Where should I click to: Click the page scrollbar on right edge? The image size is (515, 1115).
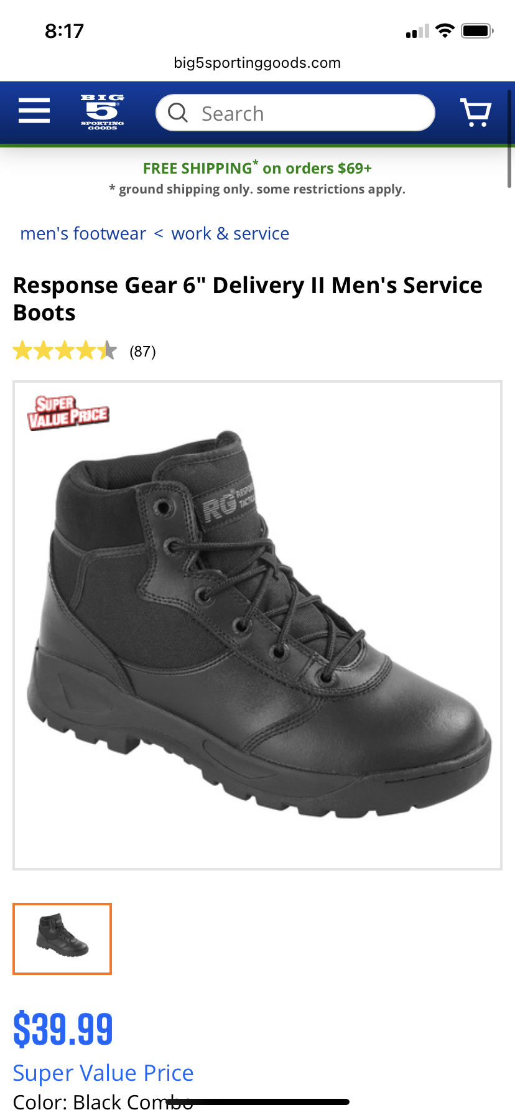pyautogui.click(x=509, y=138)
